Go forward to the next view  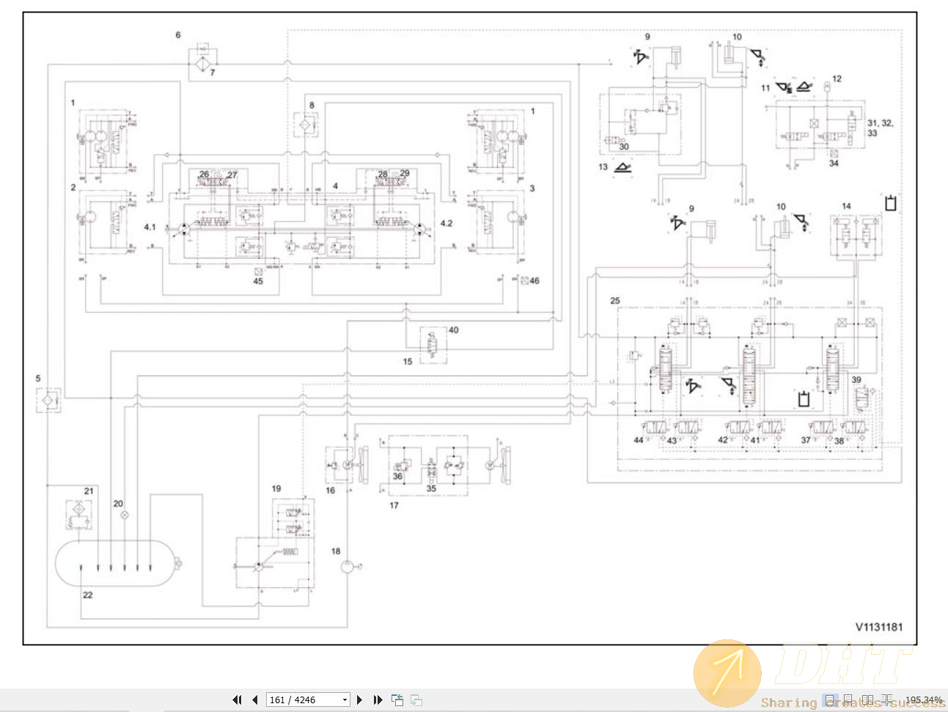[x=416, y=700]
